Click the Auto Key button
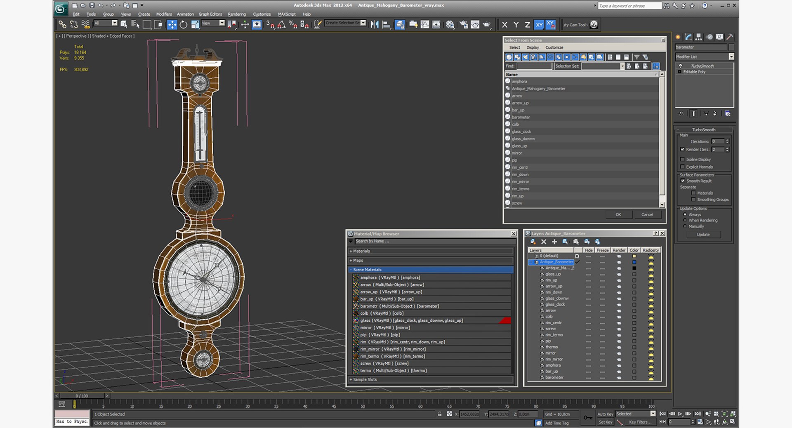Viewport: 792px width, 428px height. [605, 414]
